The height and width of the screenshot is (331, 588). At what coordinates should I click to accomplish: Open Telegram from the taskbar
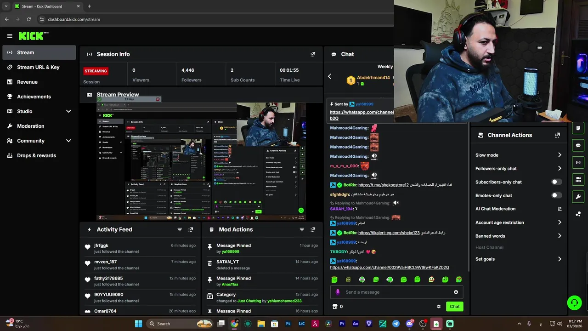[396, 324]
